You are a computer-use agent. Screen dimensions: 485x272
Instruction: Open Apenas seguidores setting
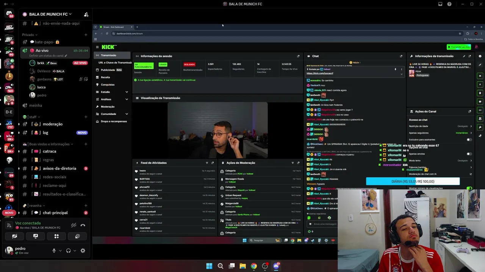pos(440,133)
